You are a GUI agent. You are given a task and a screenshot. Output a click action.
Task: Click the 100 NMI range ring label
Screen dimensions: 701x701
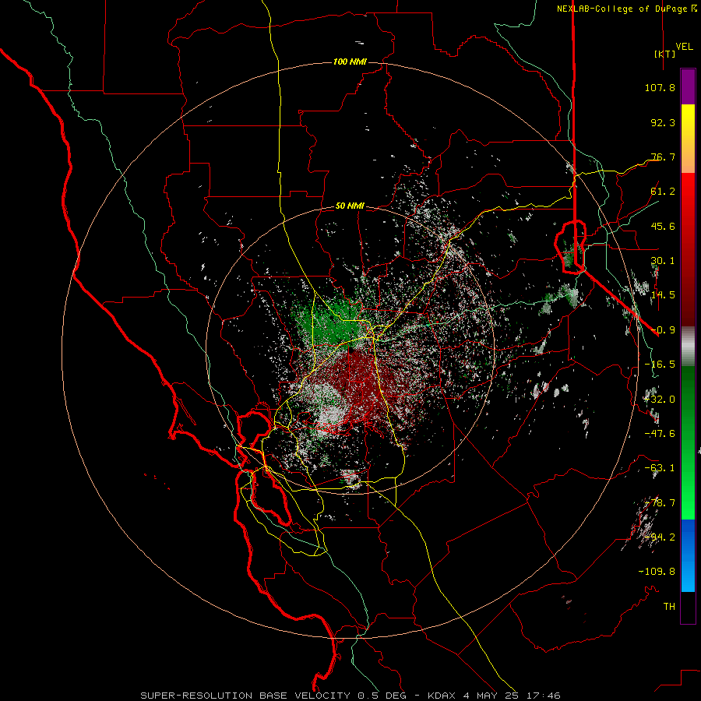(350, 62)
